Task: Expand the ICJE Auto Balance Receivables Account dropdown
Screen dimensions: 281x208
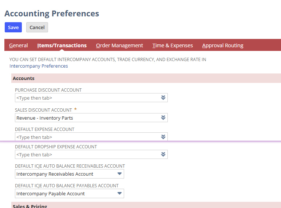Action: click(119, 174)
